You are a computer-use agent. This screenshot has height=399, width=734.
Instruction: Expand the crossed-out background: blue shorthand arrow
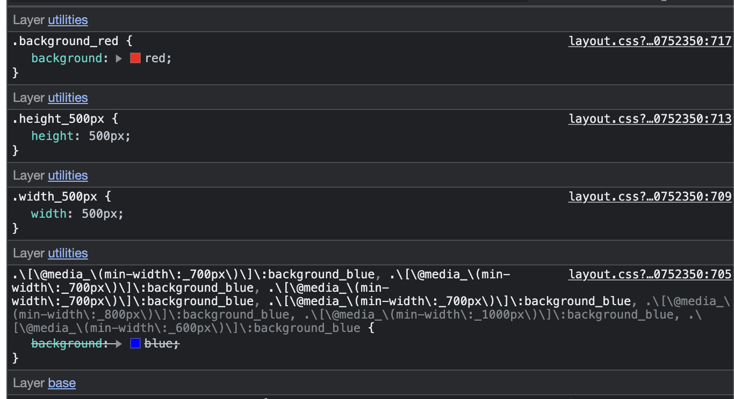click(118, 343)
